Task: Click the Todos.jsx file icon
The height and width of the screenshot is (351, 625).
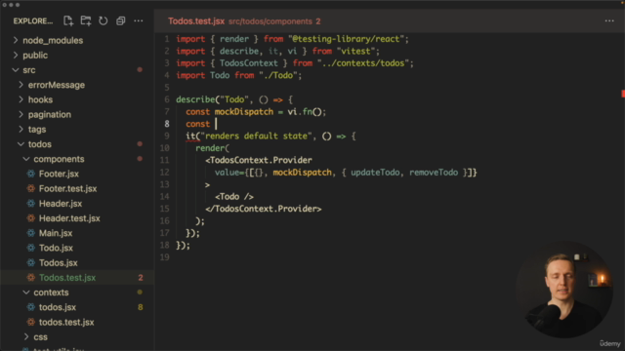Action: (30, 262)
